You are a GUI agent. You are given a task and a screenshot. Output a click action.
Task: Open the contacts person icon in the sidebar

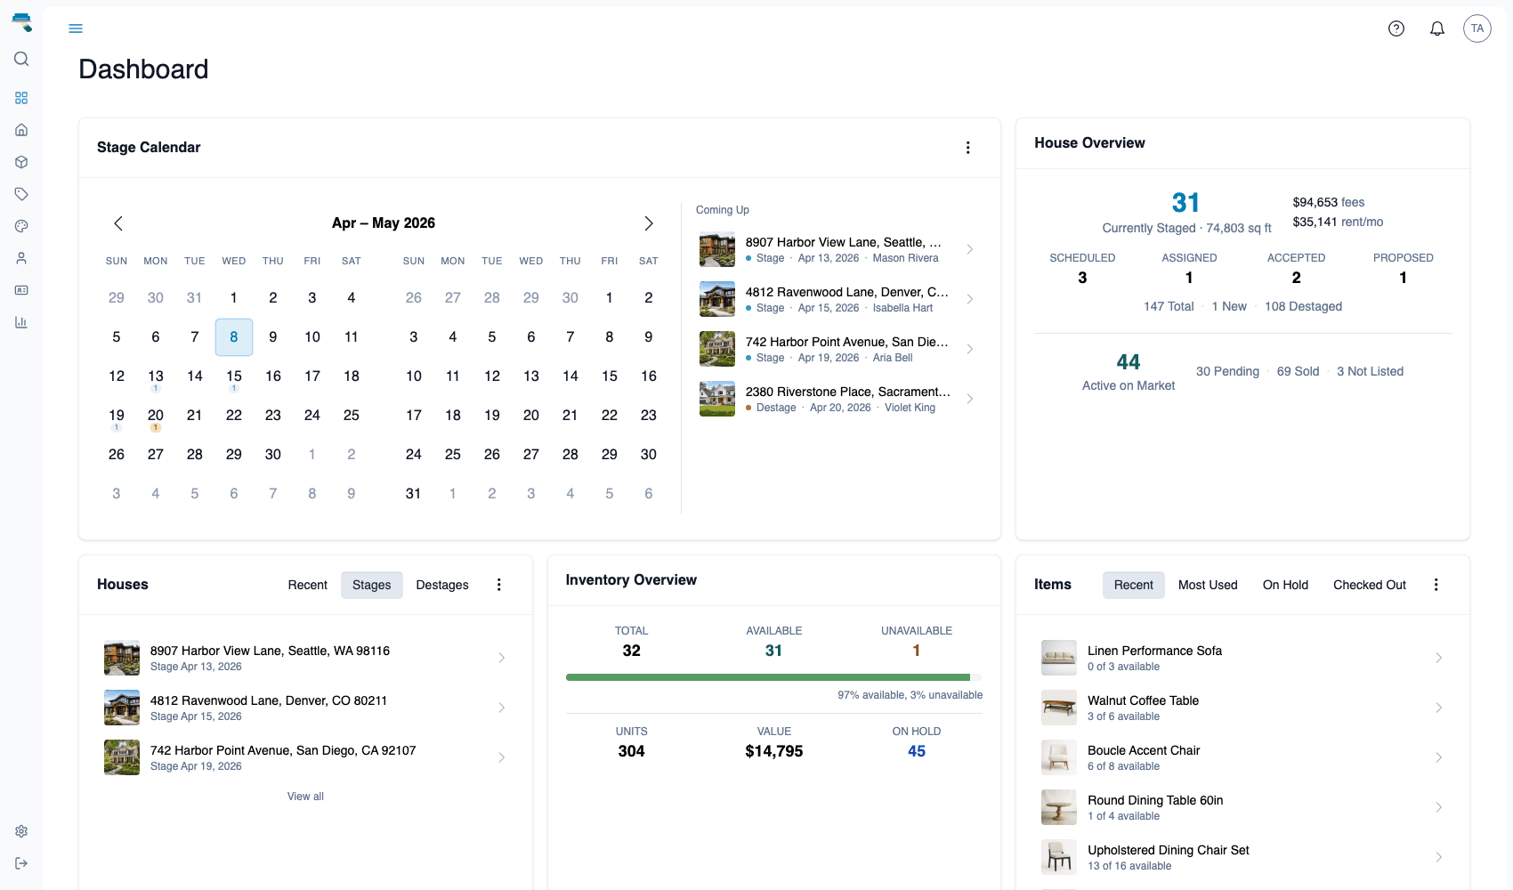[21, 257]
